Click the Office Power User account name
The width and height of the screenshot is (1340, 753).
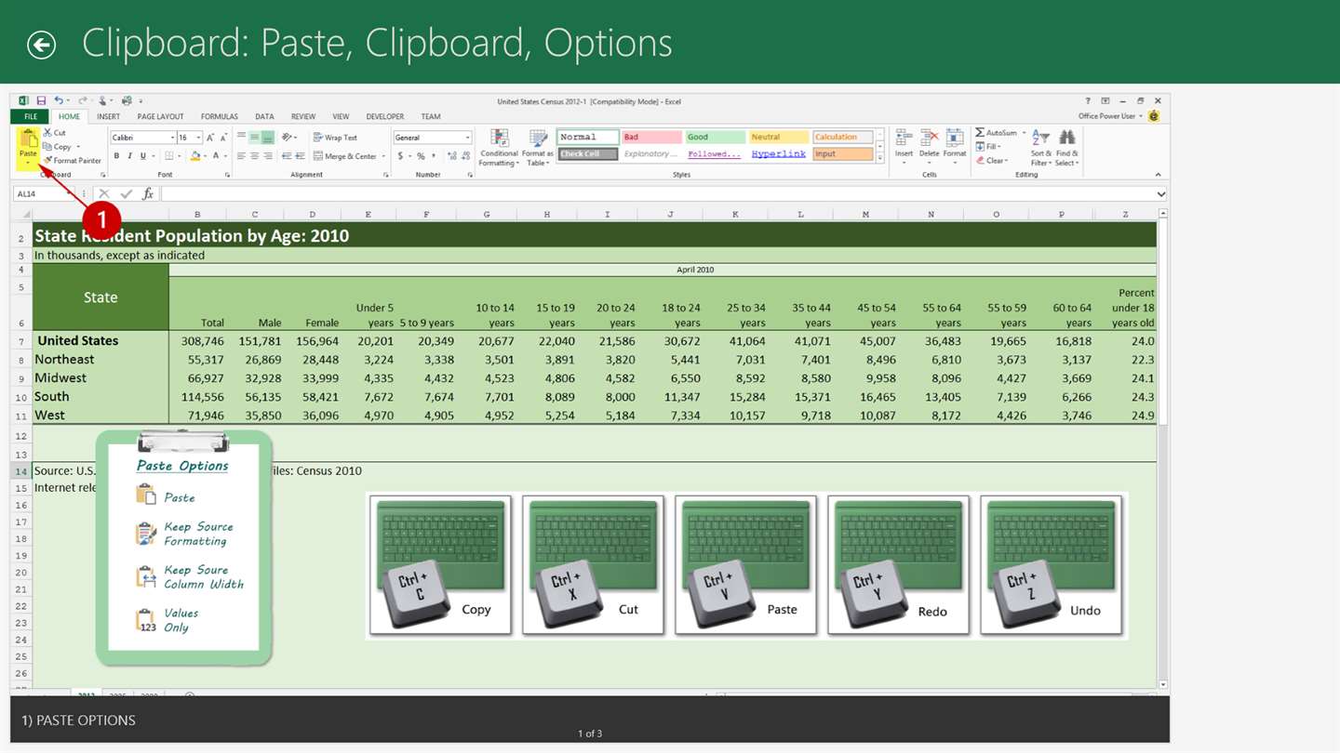pyautogui.click(x=1107, y=116)
